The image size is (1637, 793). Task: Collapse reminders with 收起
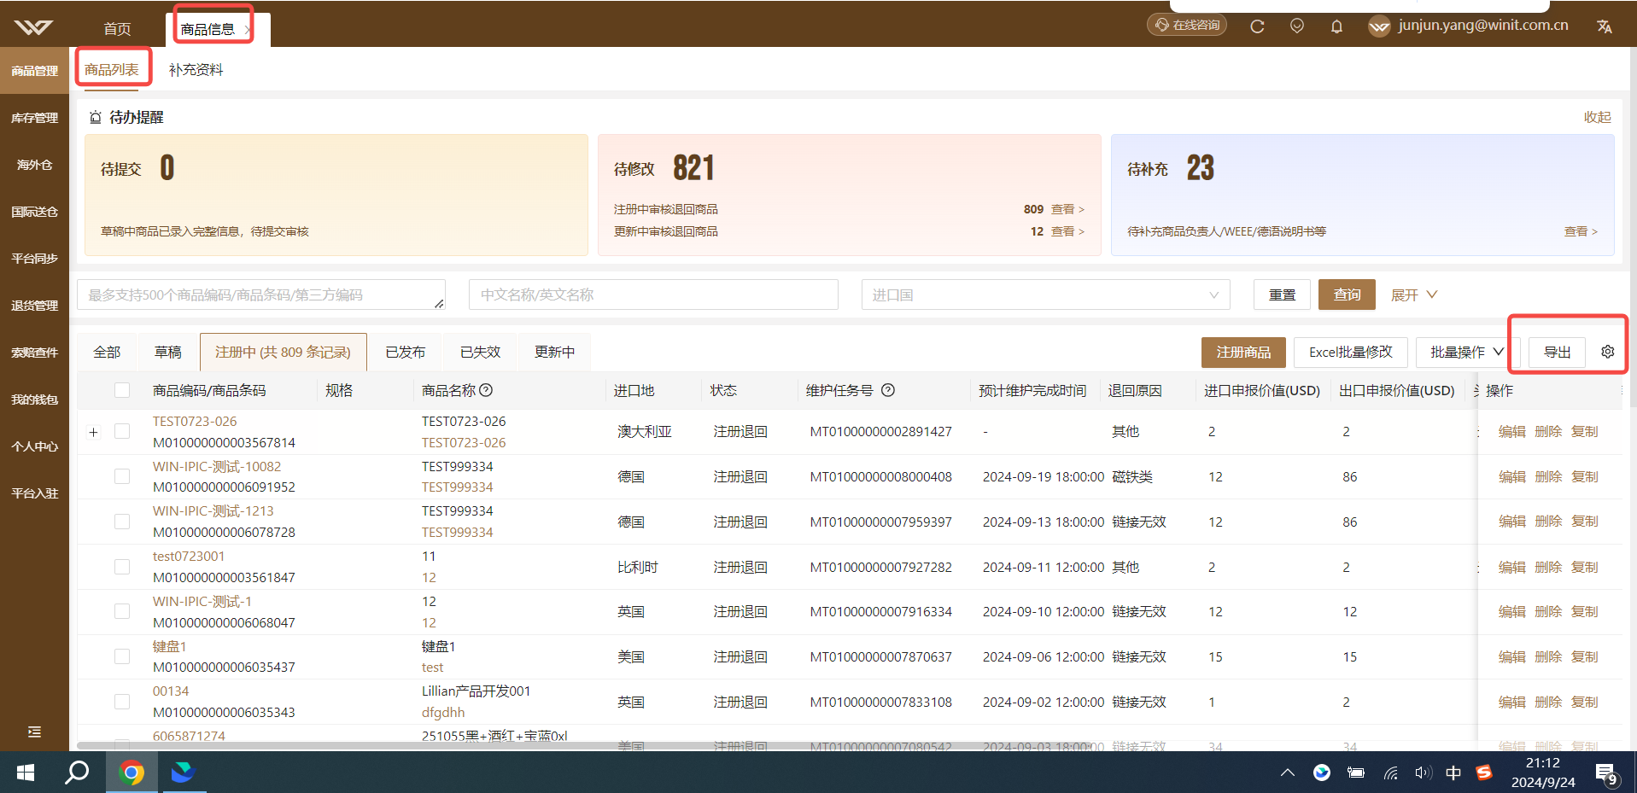(x=1597, y=117)
